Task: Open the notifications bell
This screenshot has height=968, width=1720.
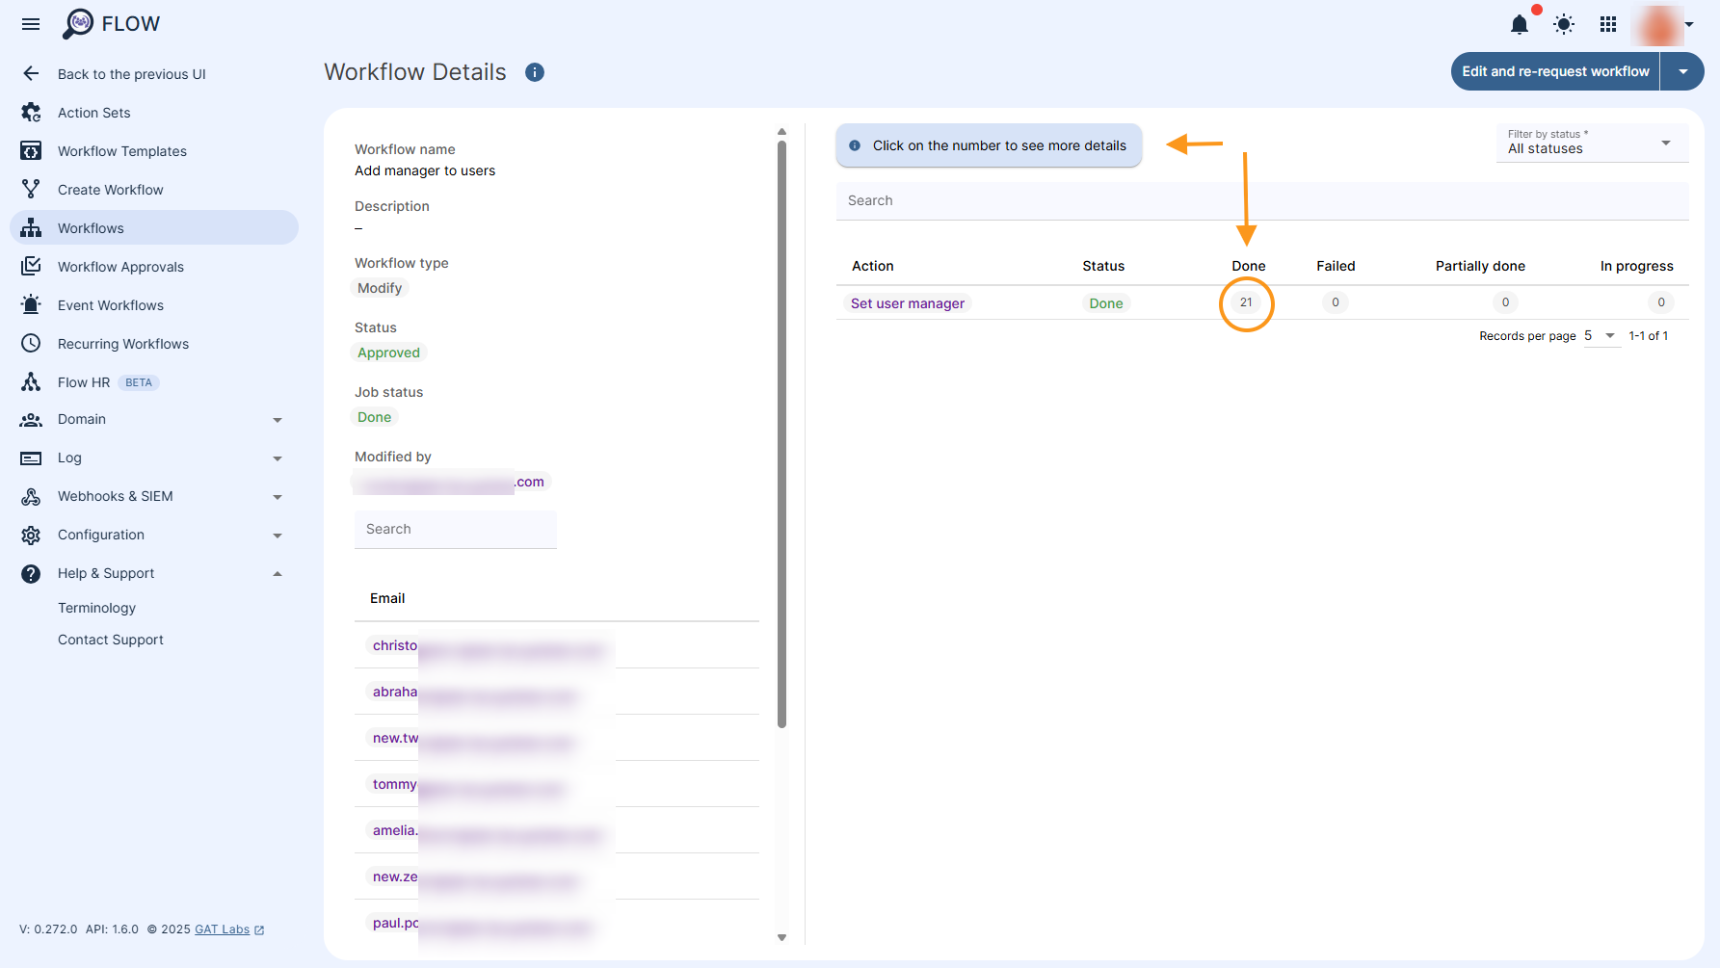Action: point(1519,25)
